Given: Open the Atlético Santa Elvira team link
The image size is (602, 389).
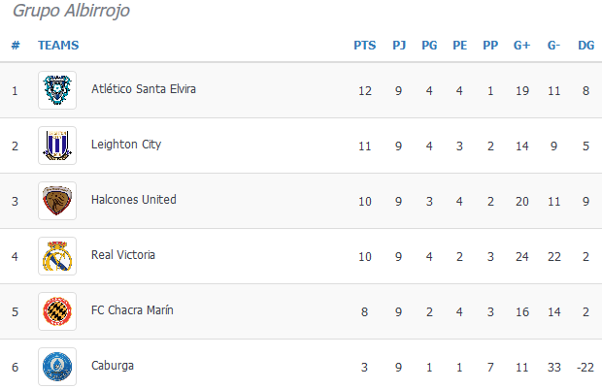Looking at the screenshot, I should (144, 89).
